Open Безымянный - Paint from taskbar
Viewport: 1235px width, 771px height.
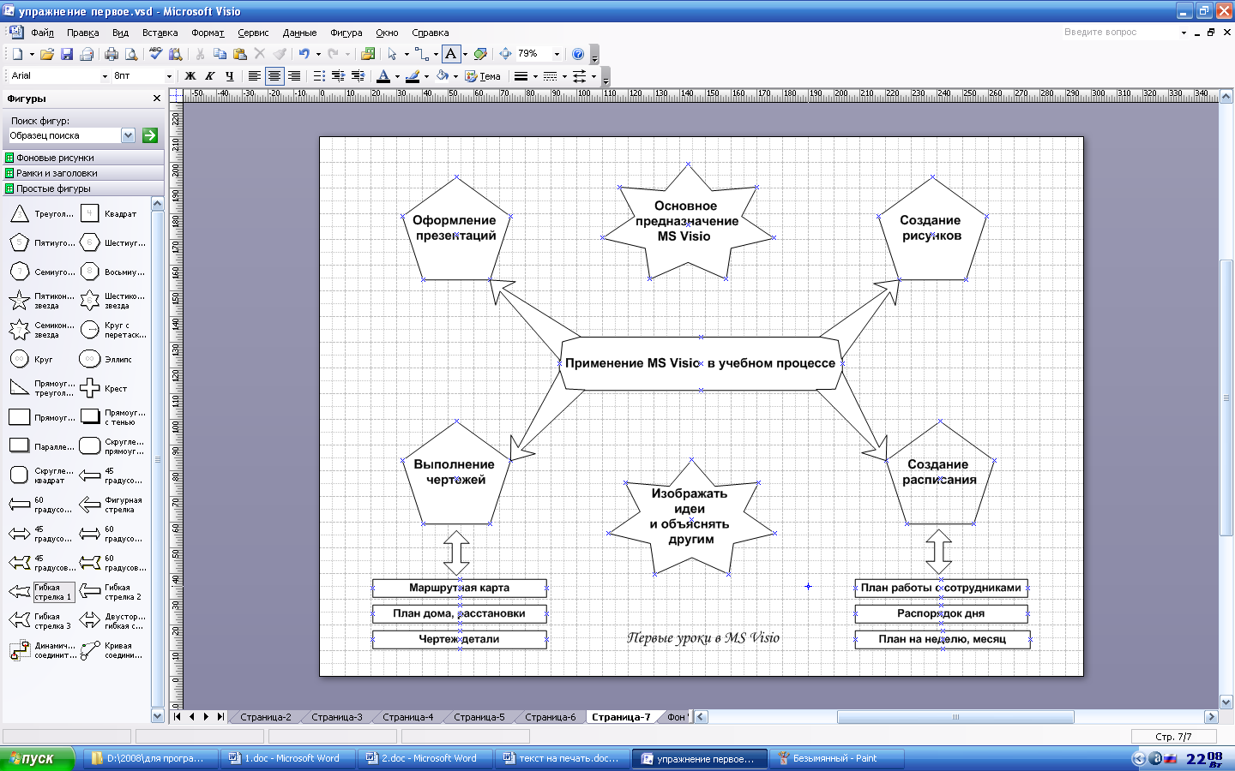(x=837, y=758)
